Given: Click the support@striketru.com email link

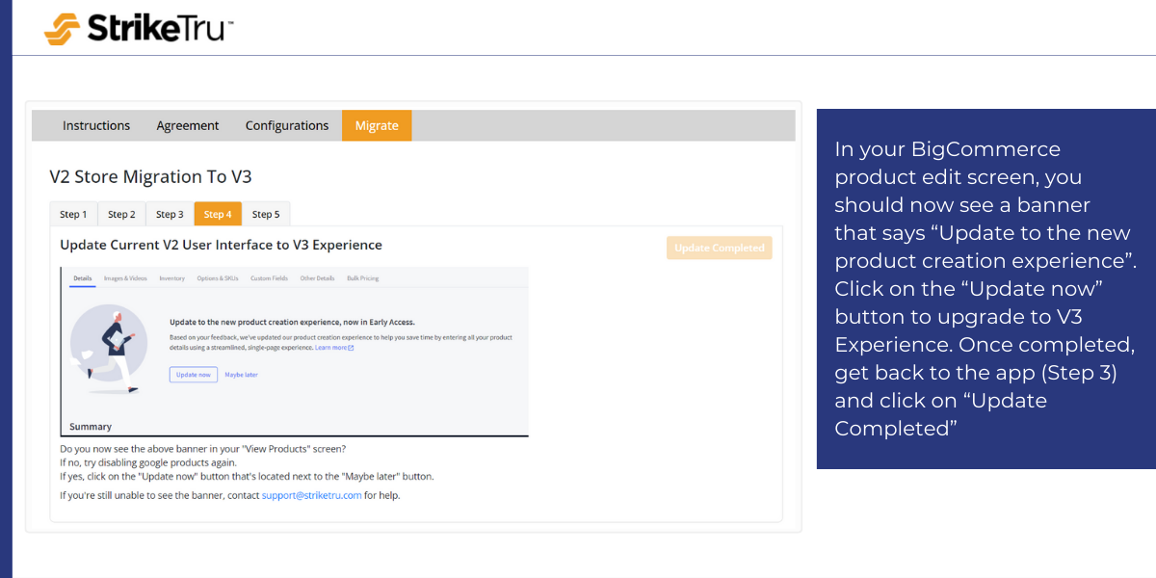Looking at the screenshot, I should (311, 495).
